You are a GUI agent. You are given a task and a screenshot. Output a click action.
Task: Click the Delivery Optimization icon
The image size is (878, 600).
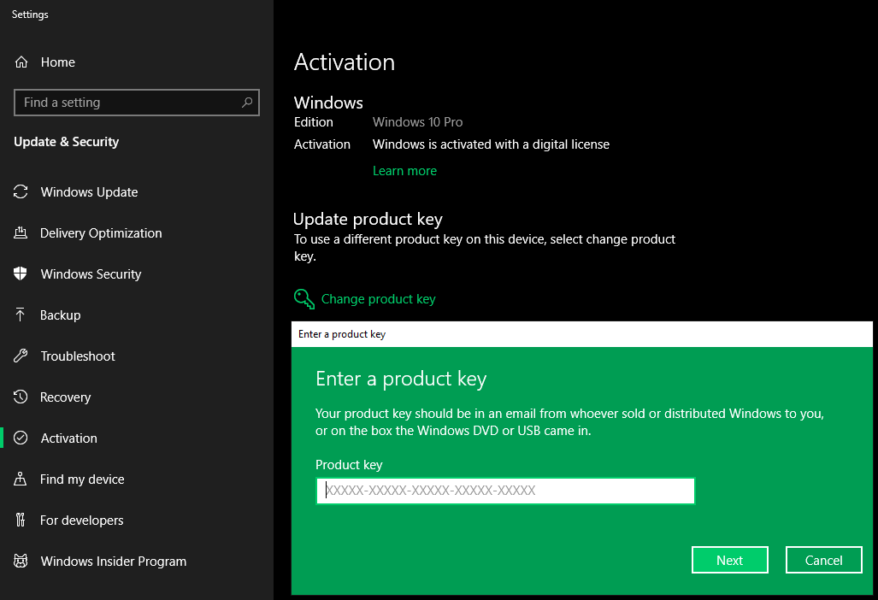[x=21, y=232]
